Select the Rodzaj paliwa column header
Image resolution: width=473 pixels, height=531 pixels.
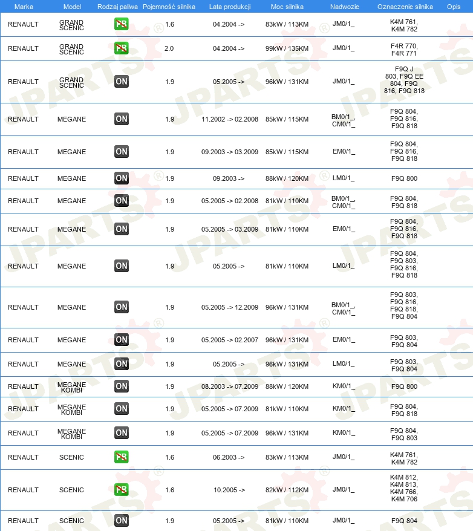[x=117, y=7]
